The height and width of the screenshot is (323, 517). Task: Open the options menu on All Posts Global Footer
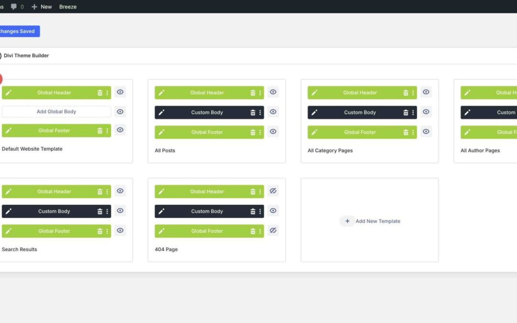[x=260, y=132]
